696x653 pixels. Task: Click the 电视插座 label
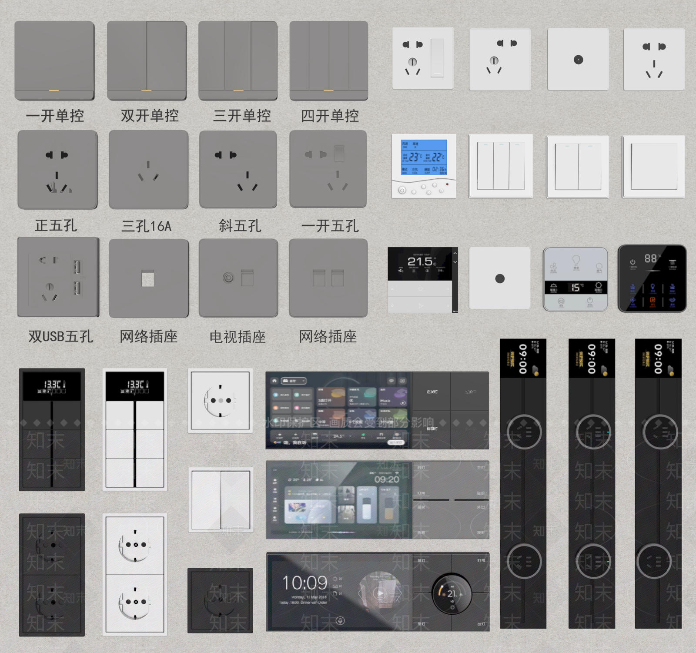[238, 336]
